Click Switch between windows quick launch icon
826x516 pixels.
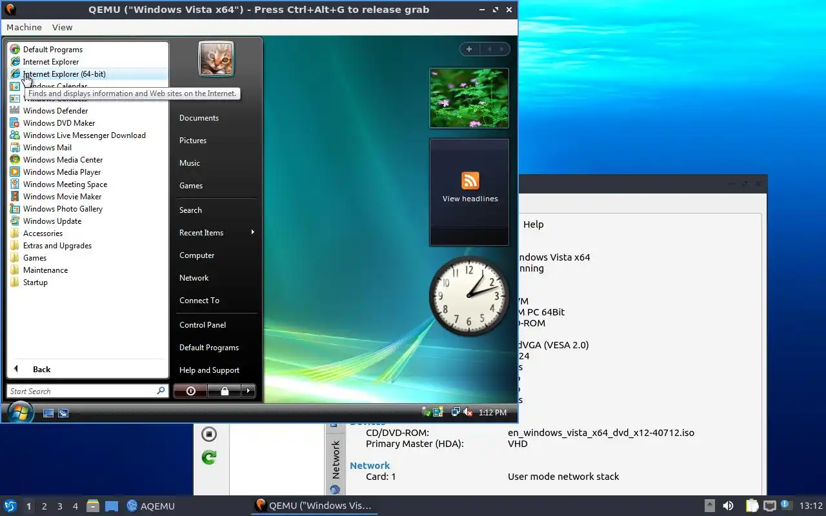point(63,413)
